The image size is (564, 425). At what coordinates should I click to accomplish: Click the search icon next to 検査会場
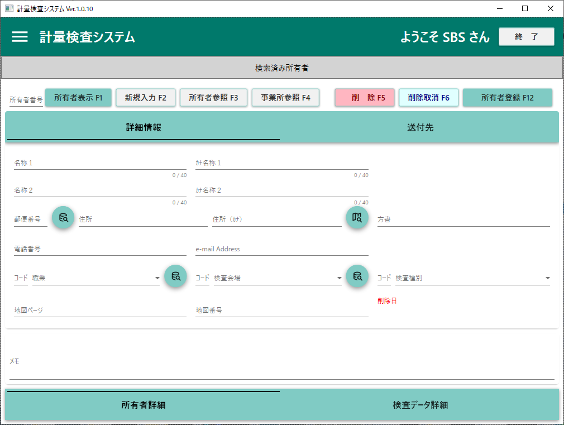pos(357,276)
